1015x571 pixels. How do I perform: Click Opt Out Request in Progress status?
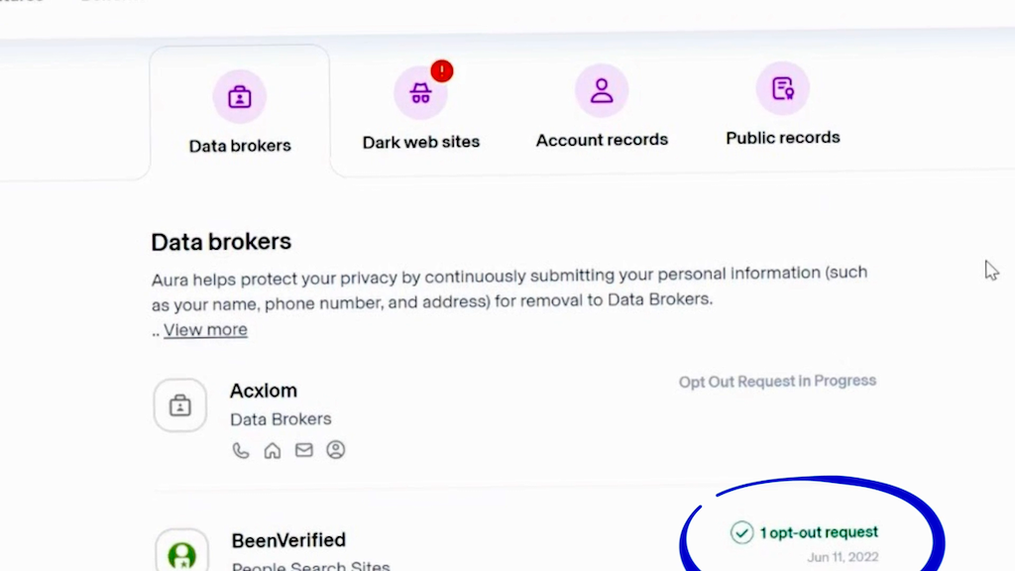point(777,381)
